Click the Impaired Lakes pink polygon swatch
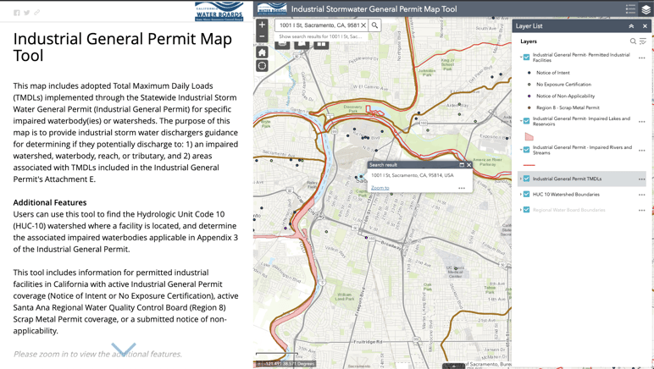The image size is (654, 369). click(x=529, y=135)
